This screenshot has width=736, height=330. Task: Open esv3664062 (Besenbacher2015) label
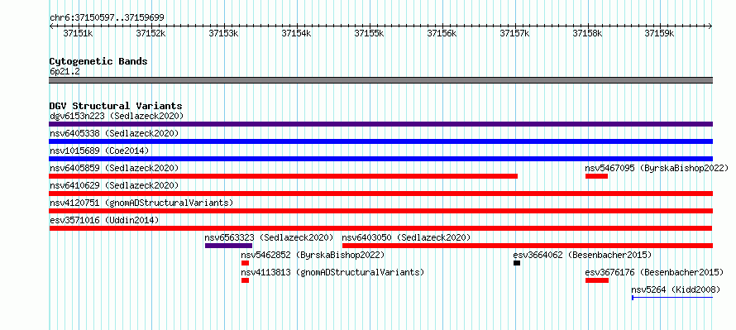[582, 255]
